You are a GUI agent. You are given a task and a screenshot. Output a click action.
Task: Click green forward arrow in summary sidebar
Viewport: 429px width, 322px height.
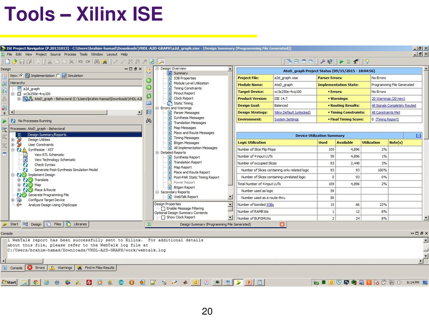[149, 87]
